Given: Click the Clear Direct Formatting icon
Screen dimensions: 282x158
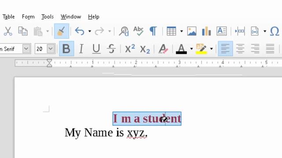Looking at the screenshot, I should click(x=163, y=49).
